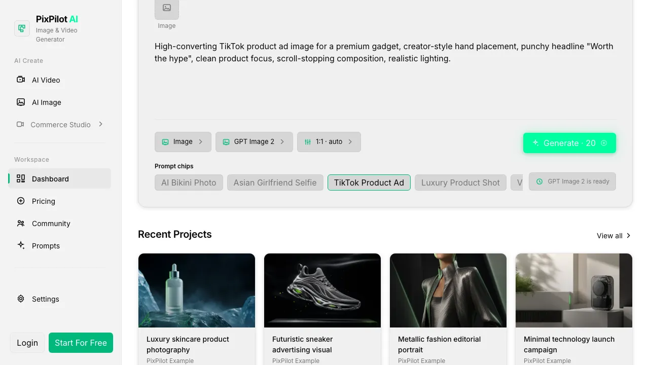Open the GPT Image 2 model dropdown
649x365 pixels.
pyautogui.click(x=254, y=142)
